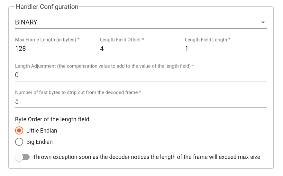Screen dimensions: 283x176
Task: Click the Handler Configuration section title
Action: 47,7
